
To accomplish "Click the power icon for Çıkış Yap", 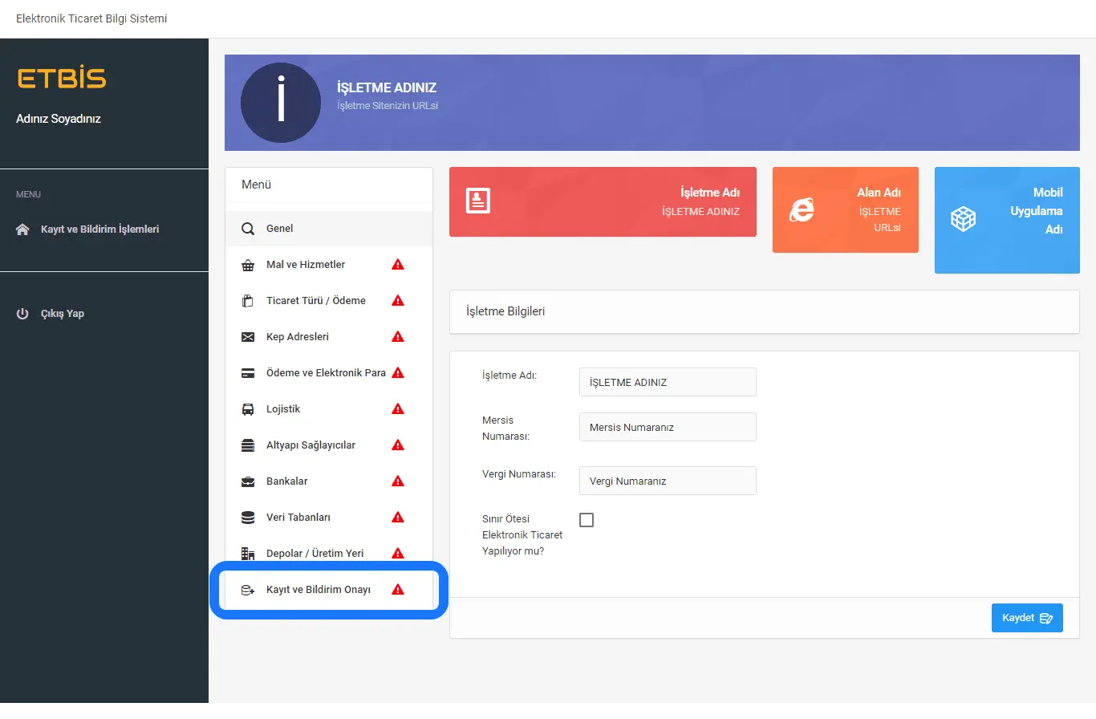I will click(x=22, y=314).
